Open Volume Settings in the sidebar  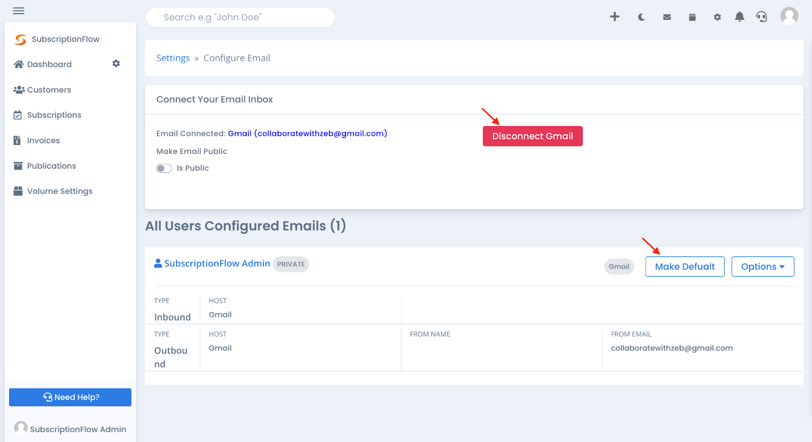point(59,191)
